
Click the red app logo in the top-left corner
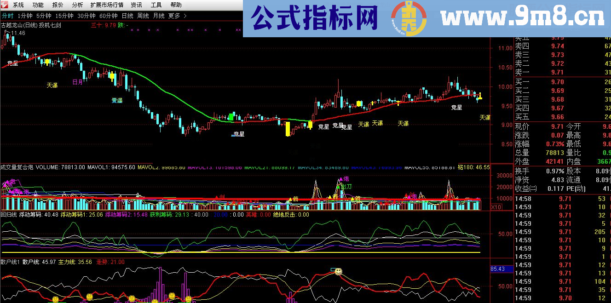(5, 5)
